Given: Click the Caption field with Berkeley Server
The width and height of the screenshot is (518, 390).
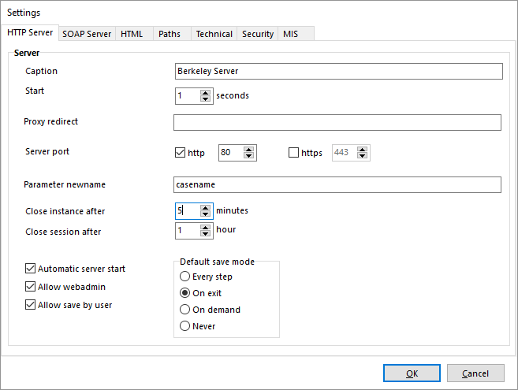Looking at the screenshot, I should click(x=338, y=72).
